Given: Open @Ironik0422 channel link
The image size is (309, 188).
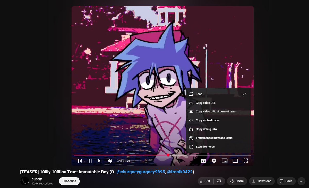Looking at the screenshot, I should coord(180,172).
